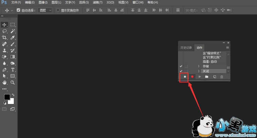Delete the selected action with trash
This screenshot has width=257, height=138.
[x=222, y=77]
